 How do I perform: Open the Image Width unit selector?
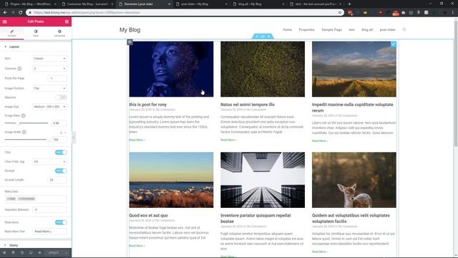coord(62,133)
